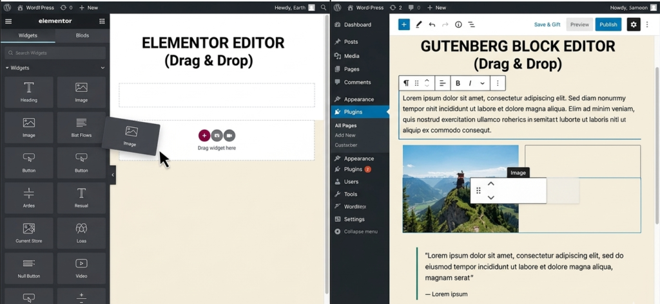Open more formatting dropdown arrow after Italic
The image size is (660, 304).
point(482,83)
